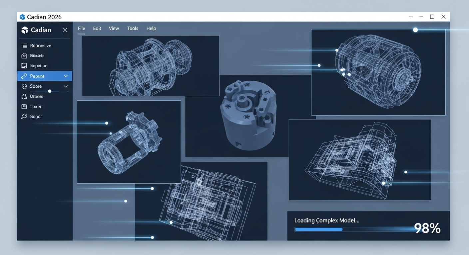Select the wireframe ring bracket viewport beside sidebar

(129, 142)
